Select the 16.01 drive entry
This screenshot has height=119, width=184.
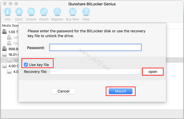click(x=10, y=55)
